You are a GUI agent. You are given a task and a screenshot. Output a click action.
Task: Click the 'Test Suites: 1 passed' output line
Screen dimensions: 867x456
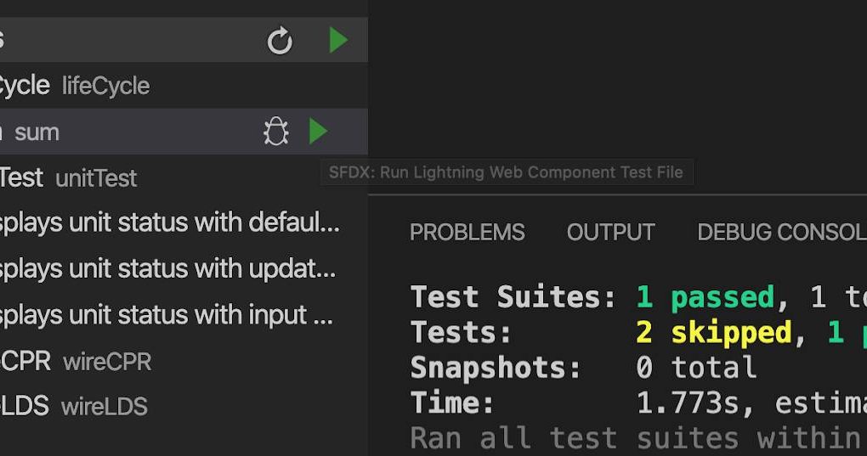[x=638, y=297]
